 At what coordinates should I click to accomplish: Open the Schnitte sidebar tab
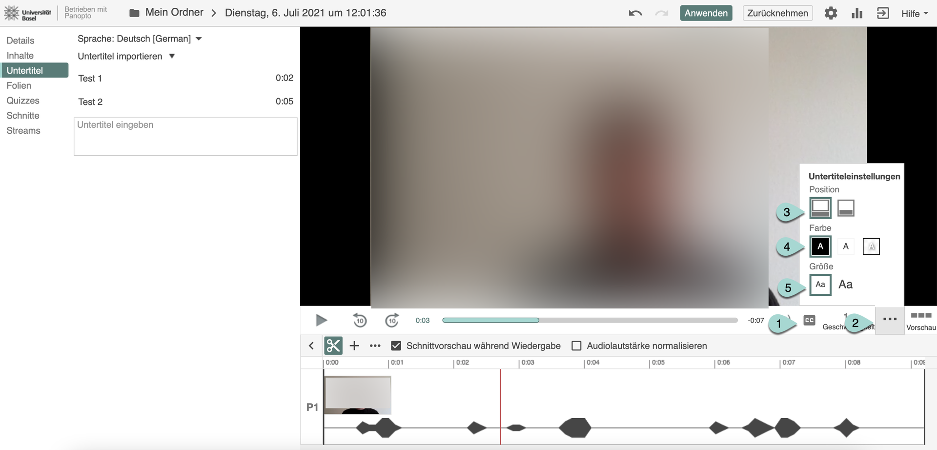[23, 116]
